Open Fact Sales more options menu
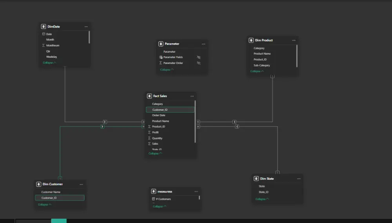The height and width of the screenshot is (223, 392). click(x=192, y=96)
